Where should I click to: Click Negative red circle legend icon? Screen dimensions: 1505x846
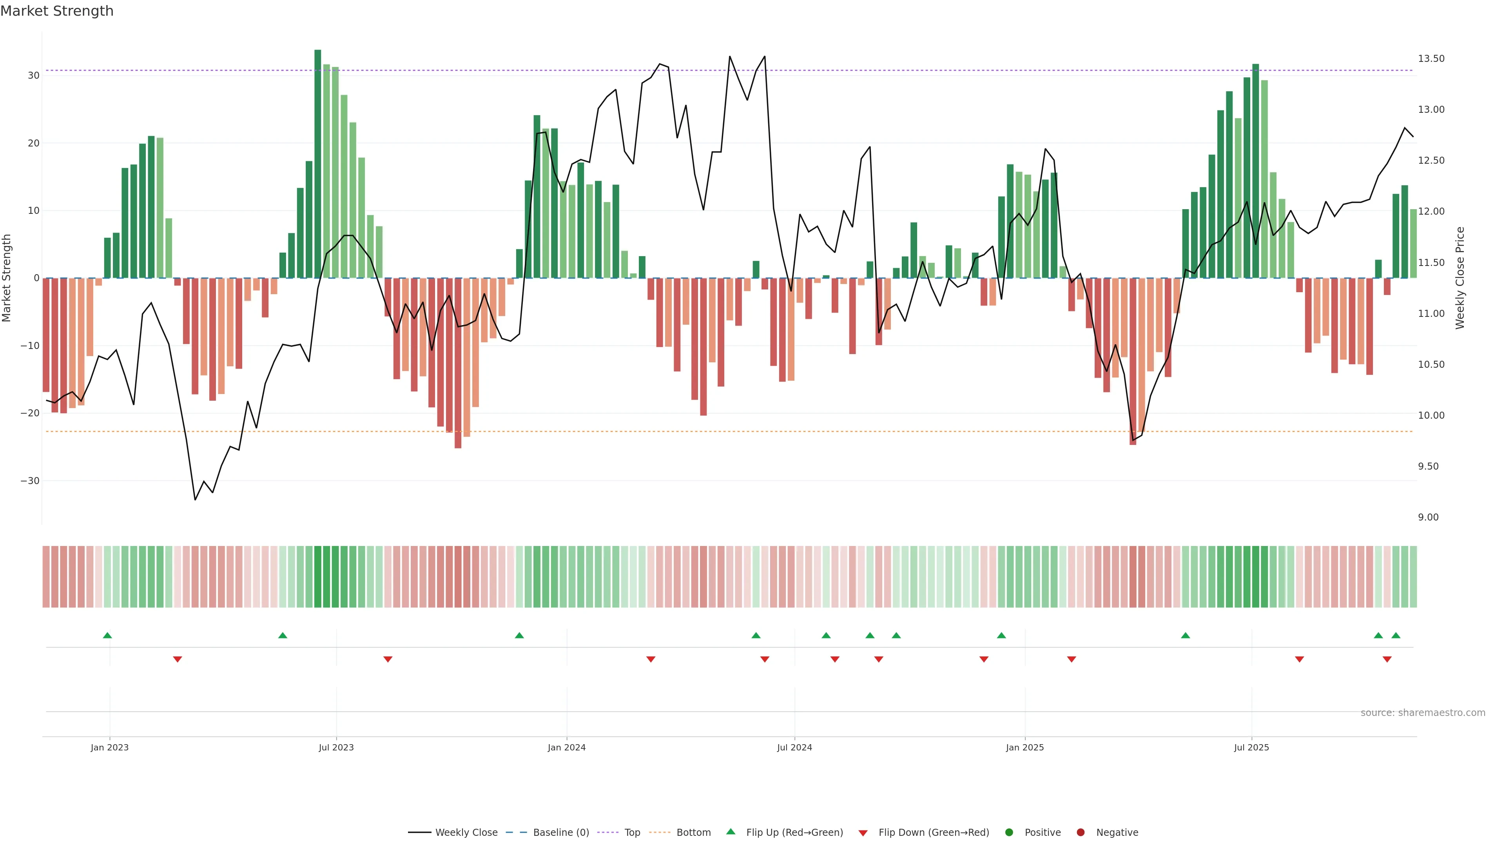click(1080, 832)
